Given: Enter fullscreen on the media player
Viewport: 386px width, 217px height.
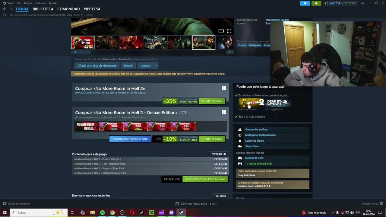Looking at the screenshot, I should [x=229, y=31].
